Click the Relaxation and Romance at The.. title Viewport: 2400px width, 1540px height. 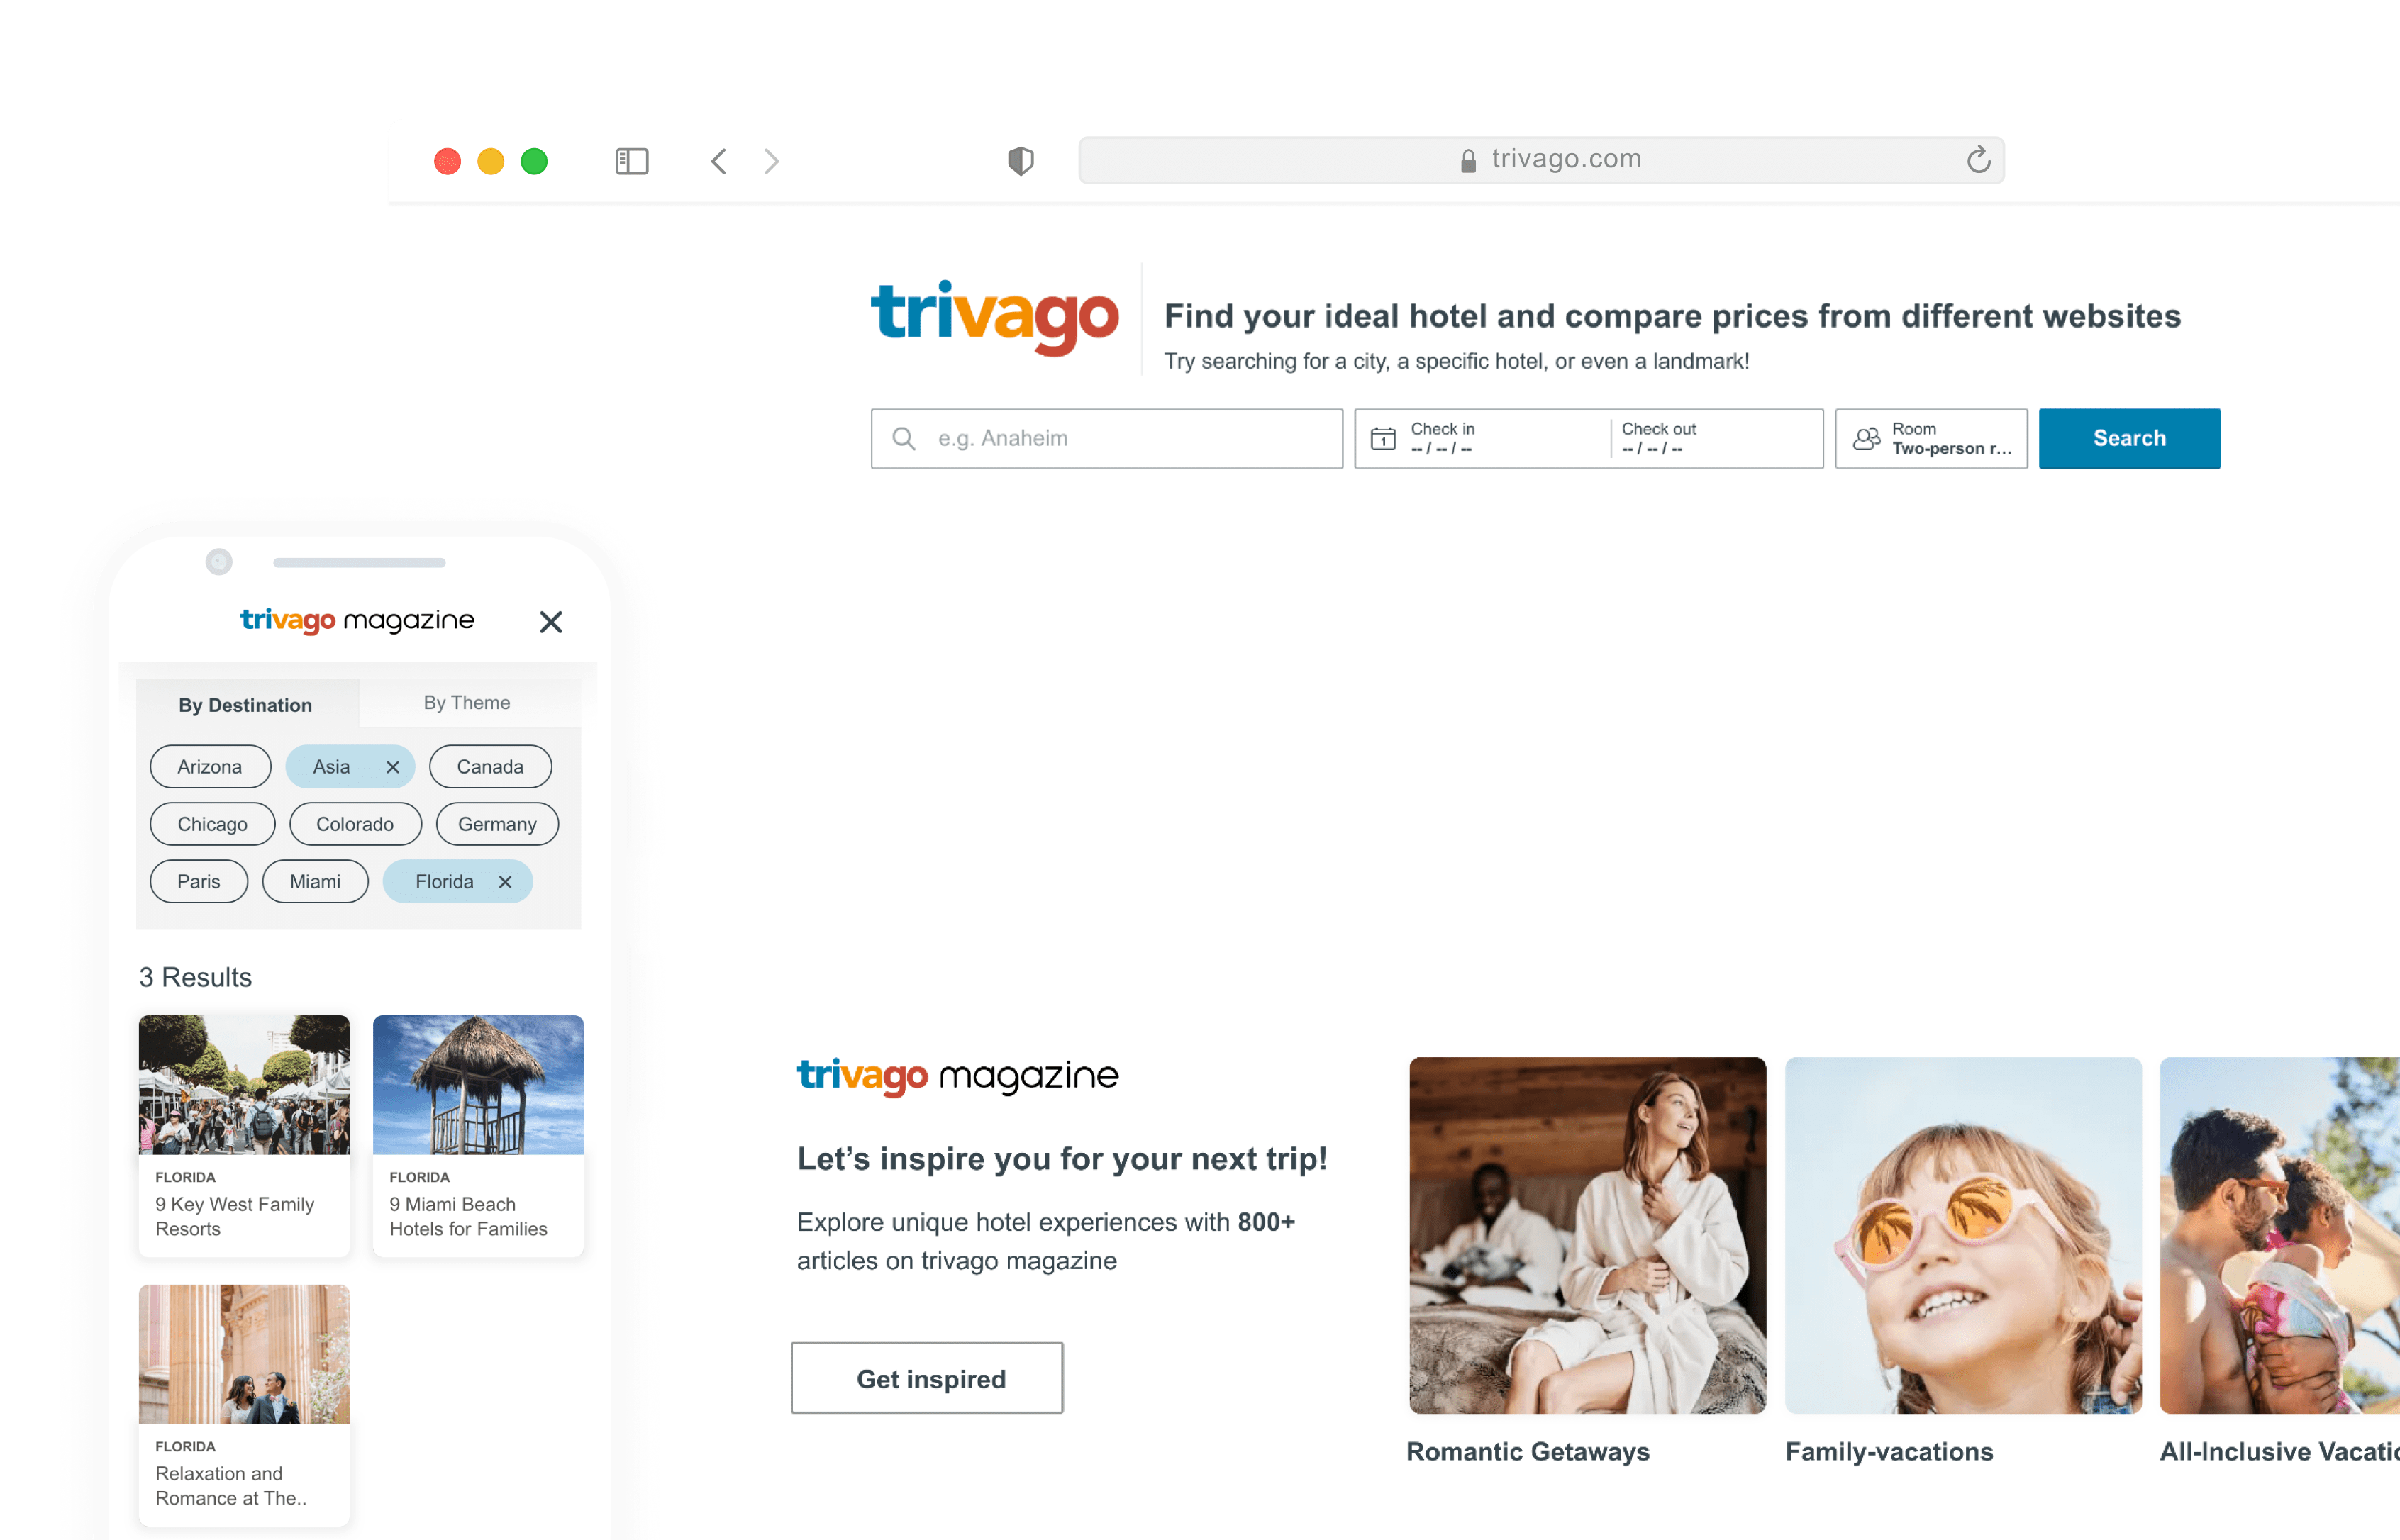pyautogui.click(x=231, y=1485)
